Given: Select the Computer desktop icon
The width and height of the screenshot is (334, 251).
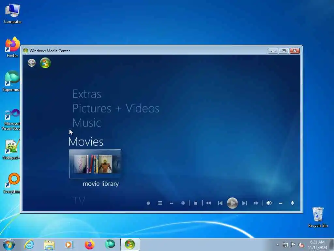Looking at the screenshot, I should tap(13, 13).
